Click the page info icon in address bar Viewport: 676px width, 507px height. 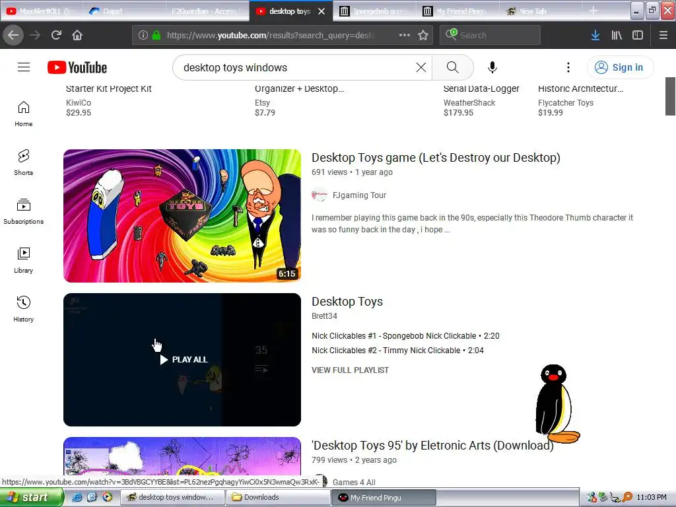[x=143, y=35]
